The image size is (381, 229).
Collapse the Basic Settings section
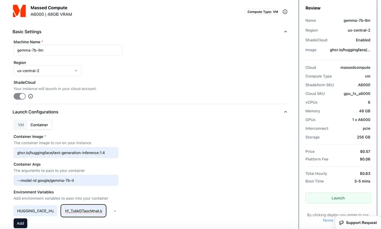pos(285,32)
